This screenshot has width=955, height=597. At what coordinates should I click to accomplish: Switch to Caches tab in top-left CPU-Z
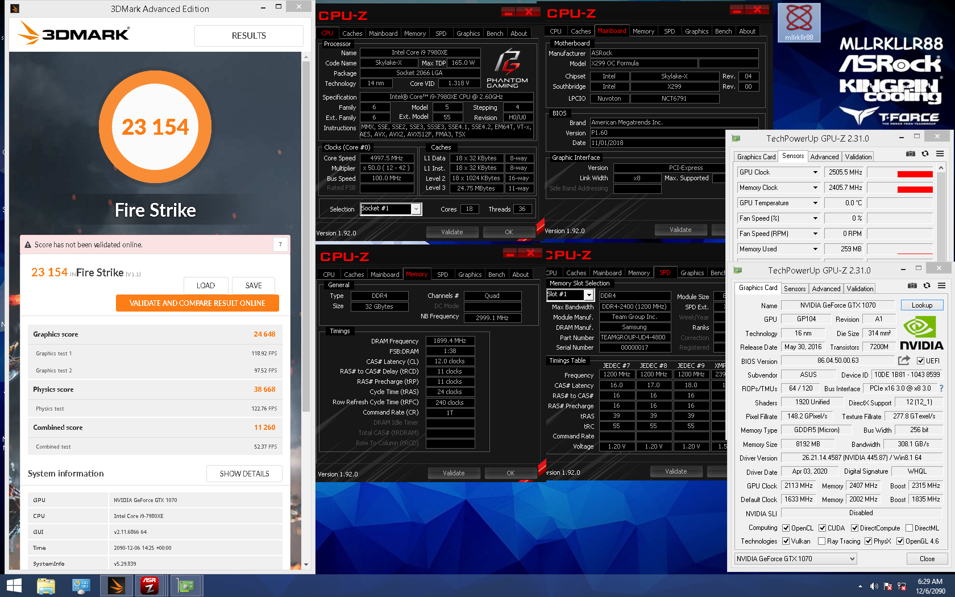coord(352,34)
